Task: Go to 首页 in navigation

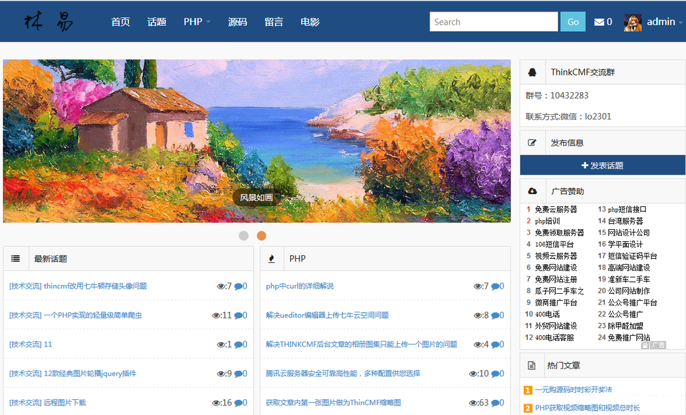Action: [120, 22]
